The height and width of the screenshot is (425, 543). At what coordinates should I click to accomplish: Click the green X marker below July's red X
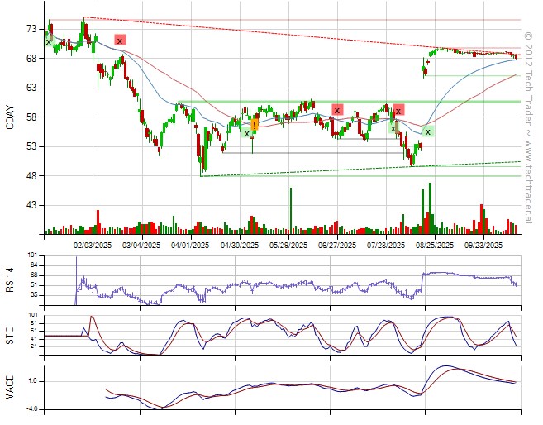coord(393,128)
